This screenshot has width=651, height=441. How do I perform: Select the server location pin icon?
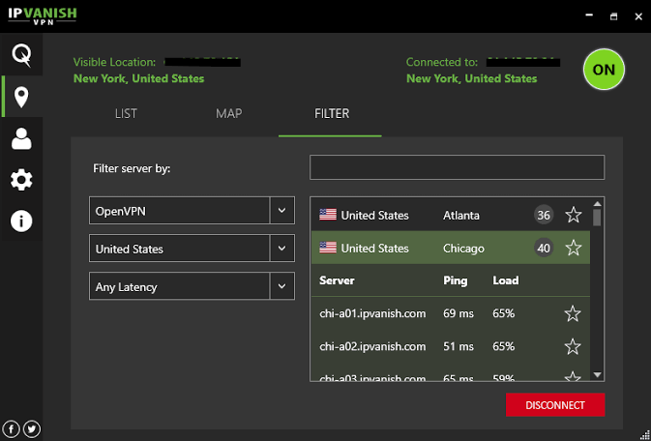point(20,97)
